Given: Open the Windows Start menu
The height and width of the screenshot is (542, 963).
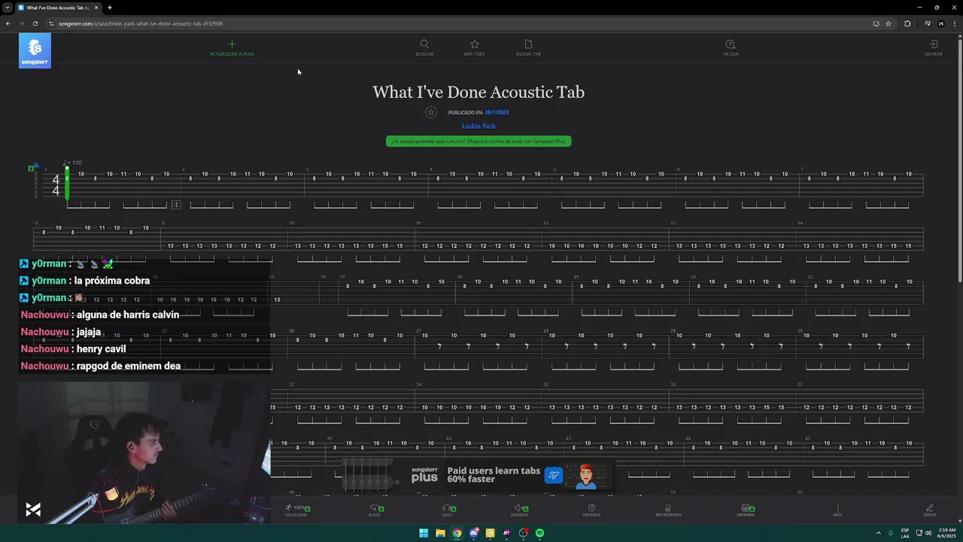Looking at the screenshot, I should (424, 533).
